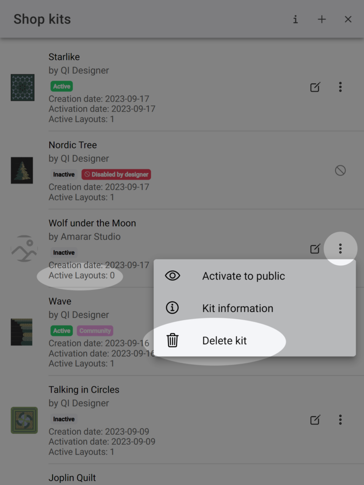Click the disabled icon on Nordic Tree
This screenshot has height=485, width=364.
[340, 170]
